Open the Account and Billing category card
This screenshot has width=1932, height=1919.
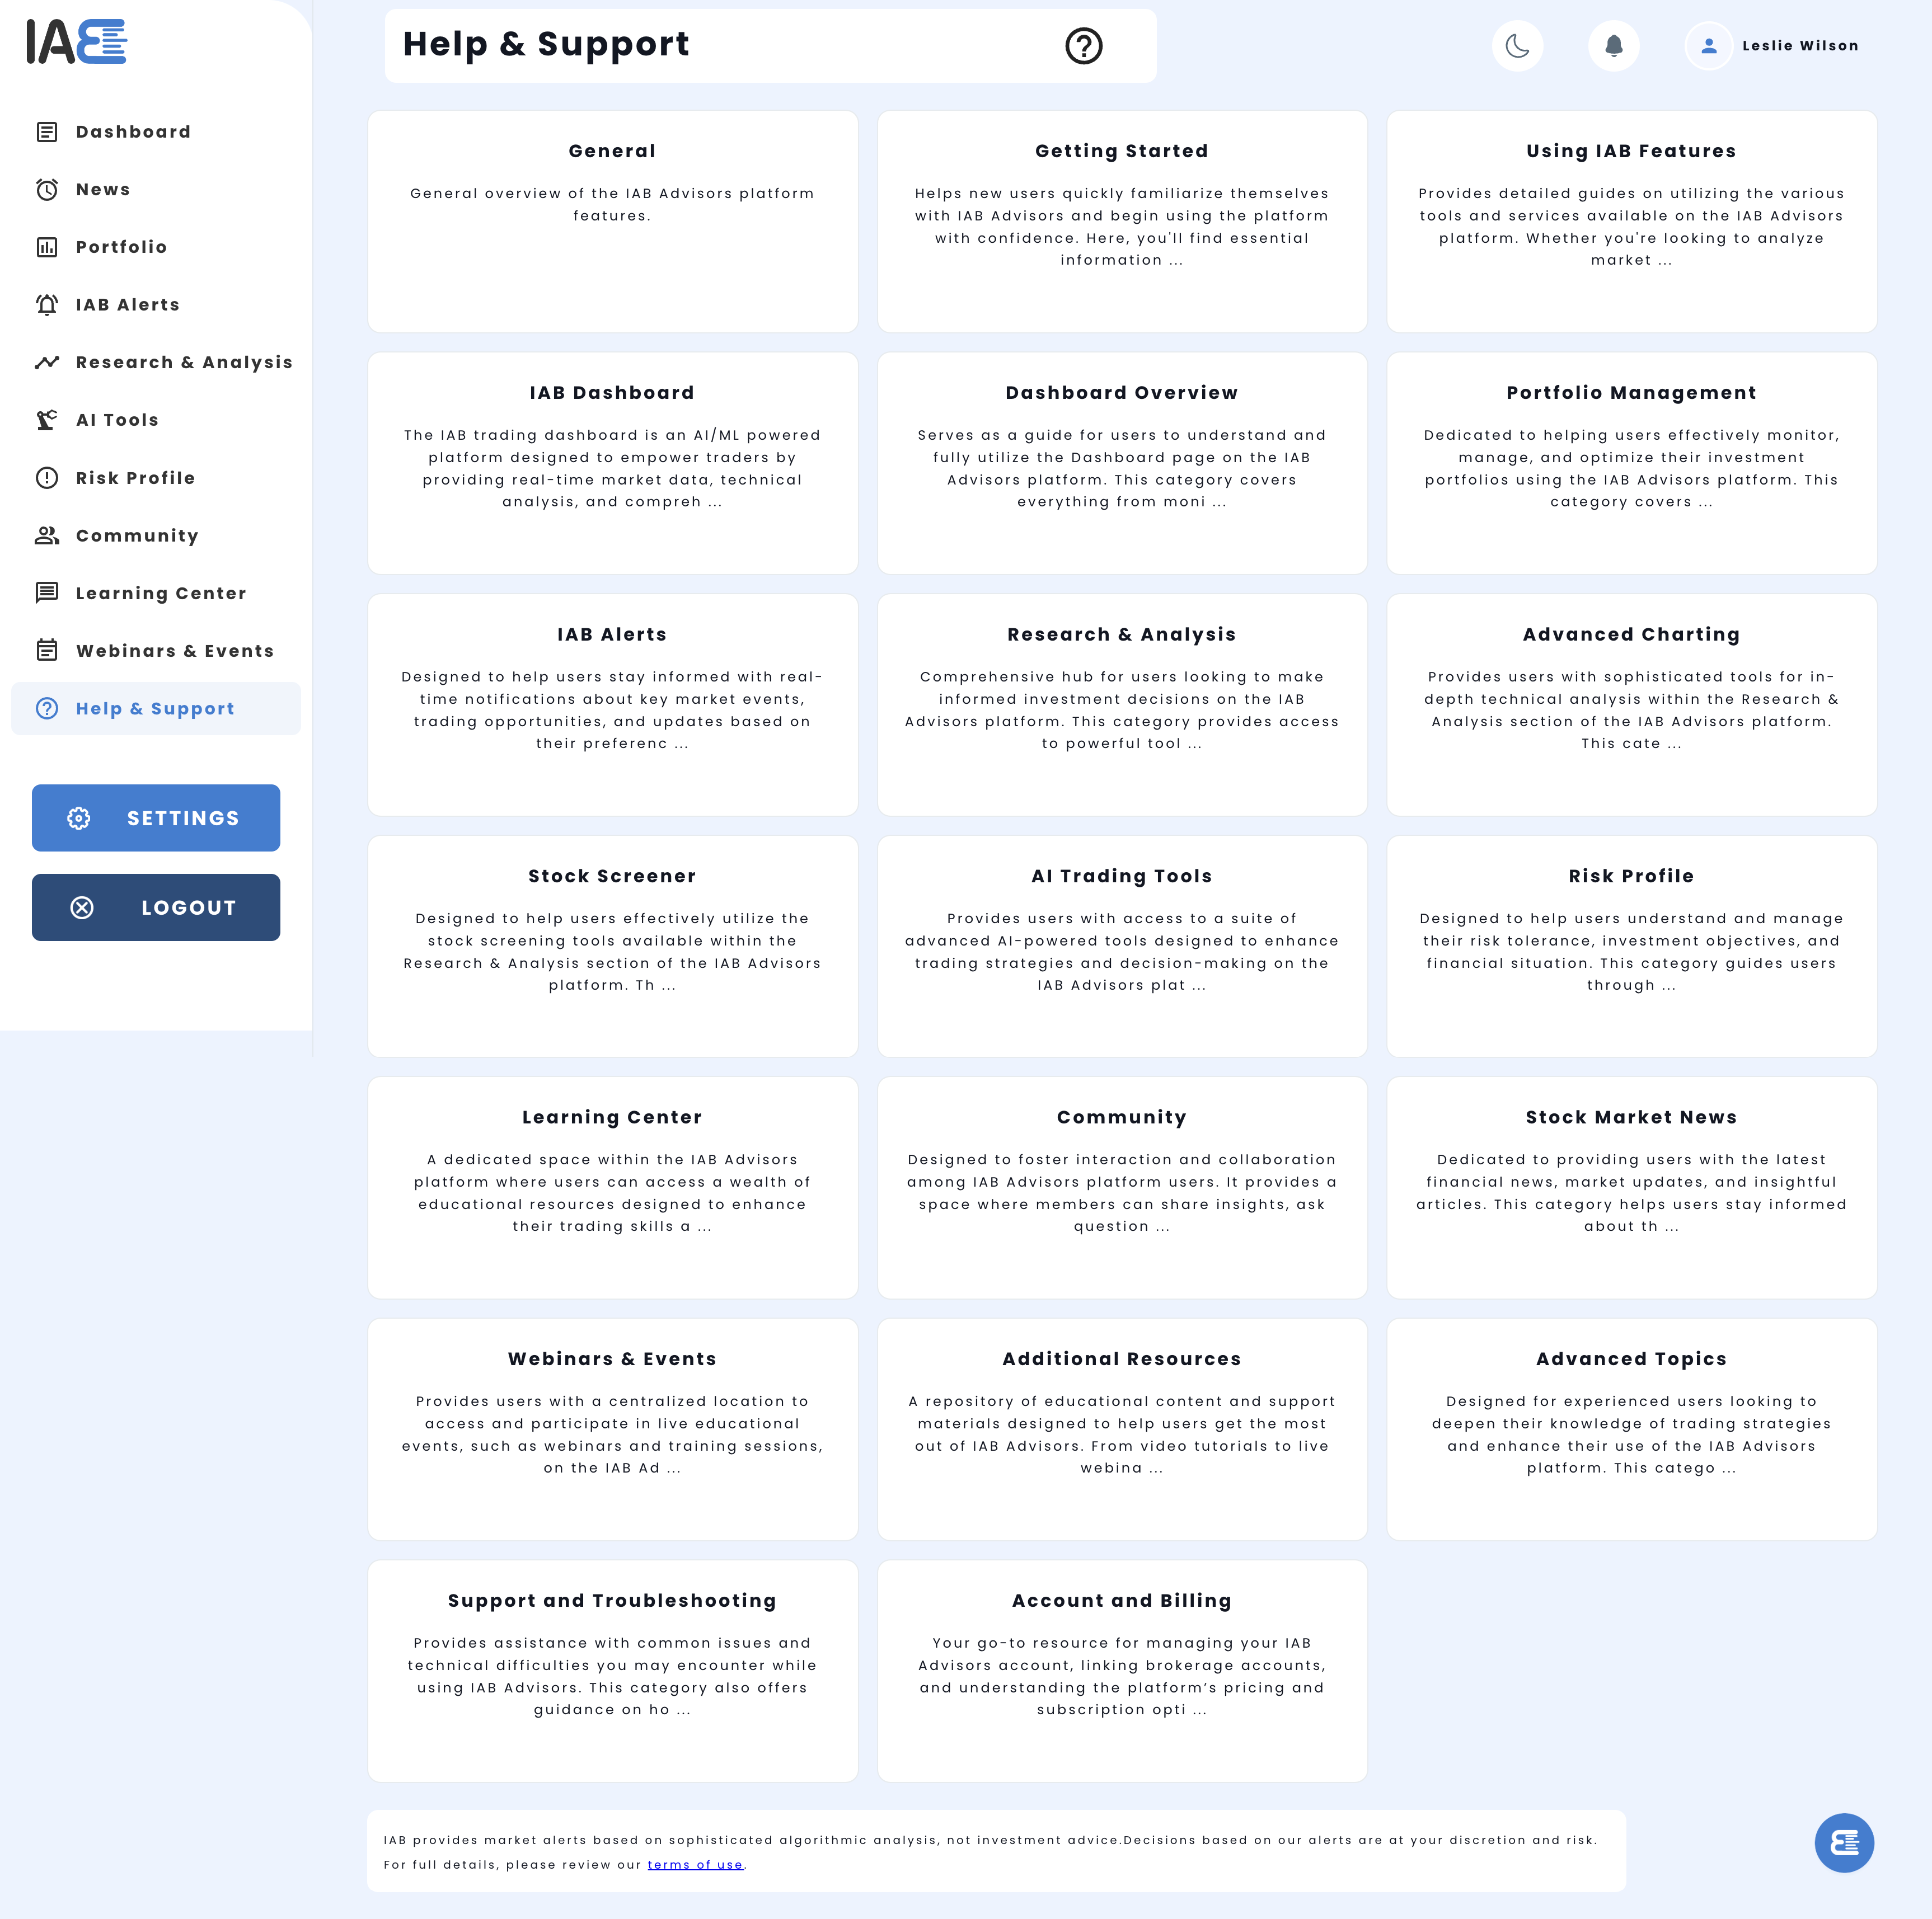coord(1121,1670)
